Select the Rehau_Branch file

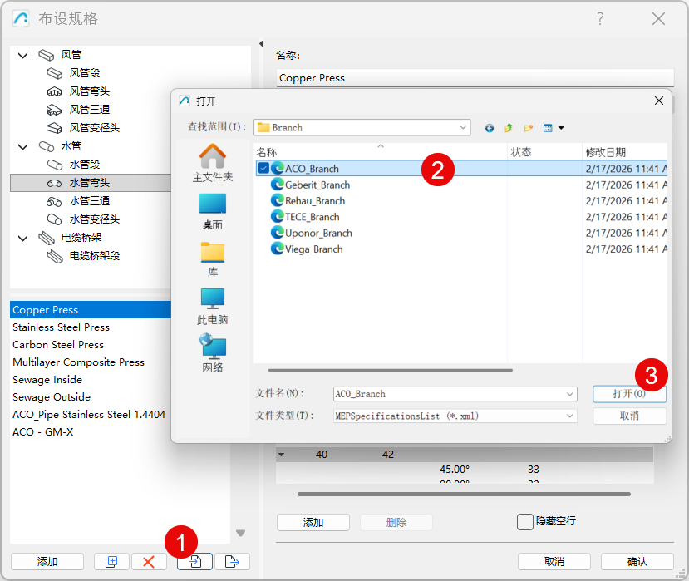tap(315, 201)
